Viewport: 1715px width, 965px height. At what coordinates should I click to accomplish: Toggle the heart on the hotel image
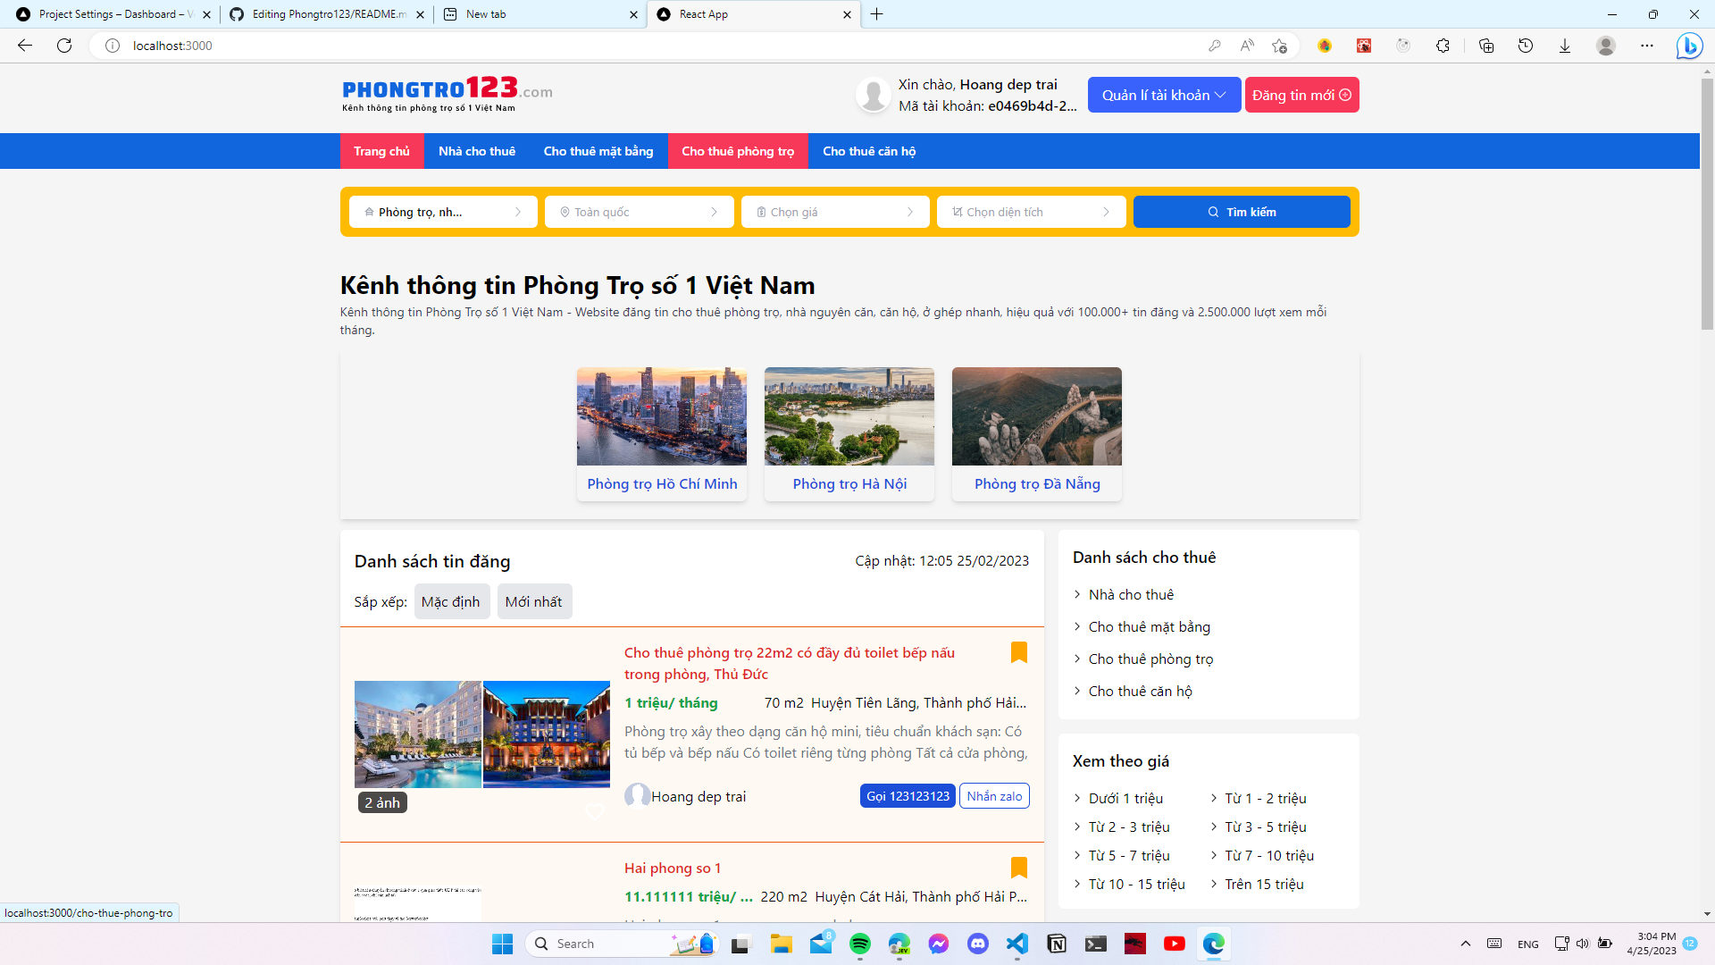(x=595, y=811)
